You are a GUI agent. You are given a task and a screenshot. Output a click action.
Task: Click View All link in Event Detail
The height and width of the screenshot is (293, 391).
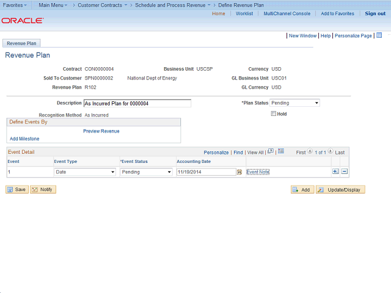click(x=255, y=152)
